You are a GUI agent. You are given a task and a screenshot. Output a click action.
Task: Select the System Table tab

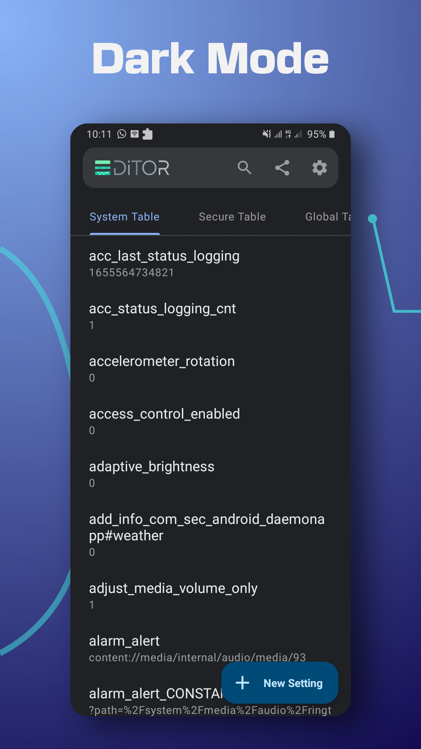(124, 217)
